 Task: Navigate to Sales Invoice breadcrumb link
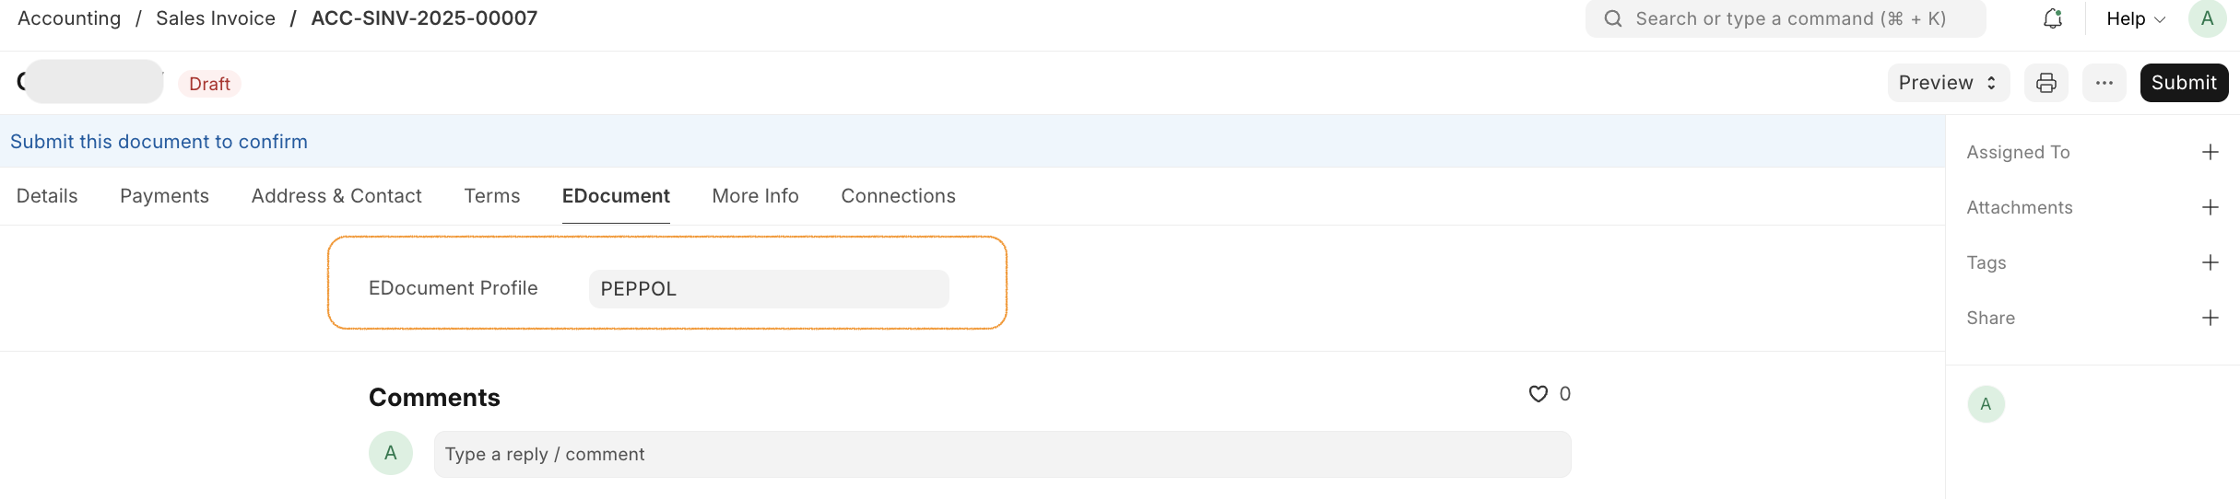click(x=216, y=18)
